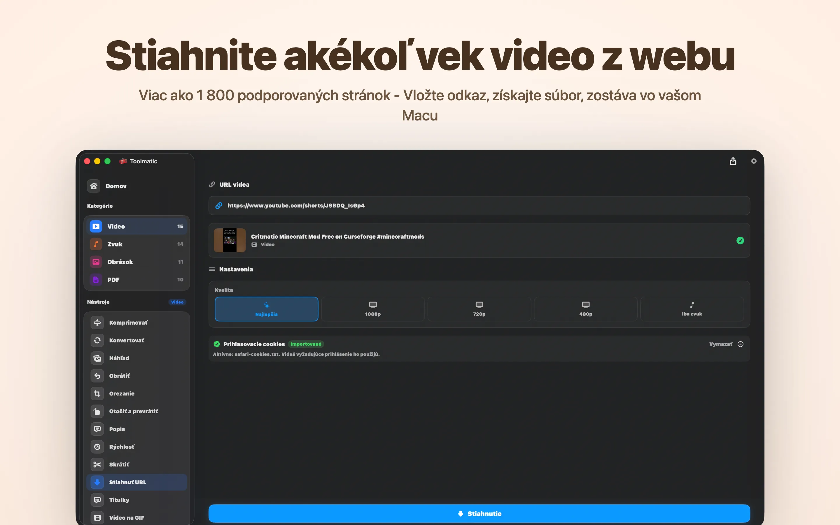This screenshot has width=840, height=525.
Task: Open the Titulky subtitles tool icon
Action: pos(97,500)
